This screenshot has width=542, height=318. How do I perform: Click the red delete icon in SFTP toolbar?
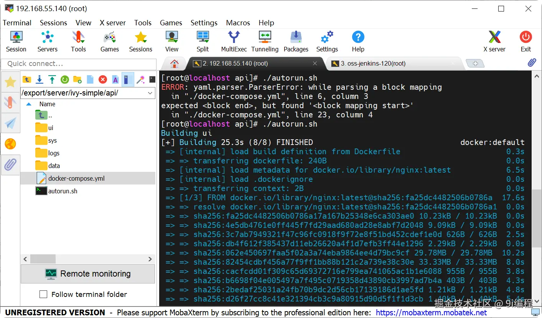pyautogui.click(x=102, y=79)
